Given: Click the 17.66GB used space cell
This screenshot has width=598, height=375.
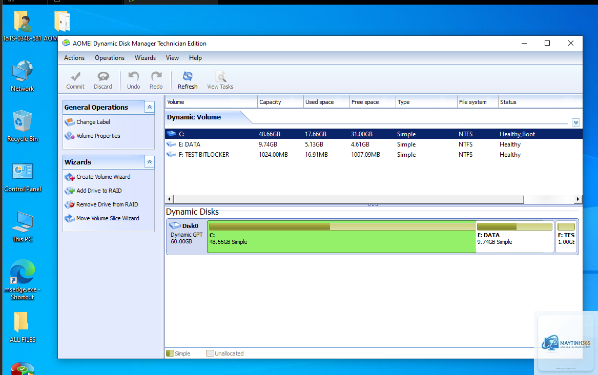Looking at the screenshot, I should coord(316,134).
